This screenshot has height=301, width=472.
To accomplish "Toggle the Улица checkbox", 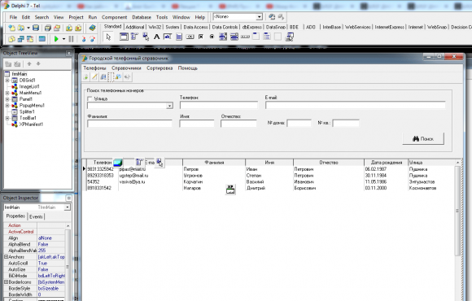I will coord(90,98).
